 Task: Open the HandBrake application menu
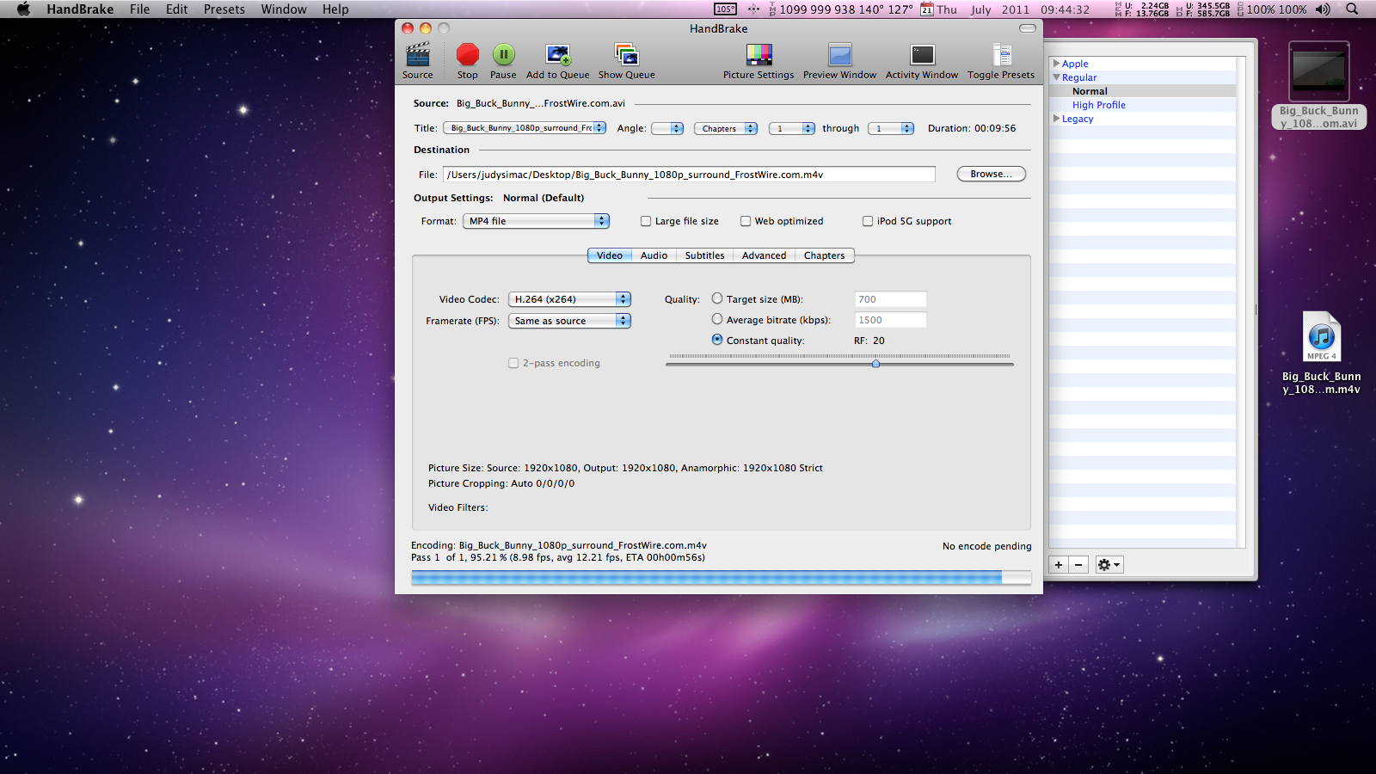81,9
